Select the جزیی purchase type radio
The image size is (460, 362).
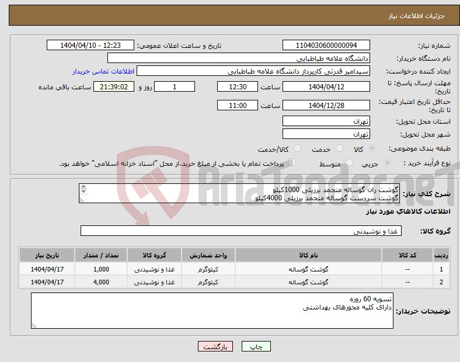pyautogui.click(x=387, y=162)
